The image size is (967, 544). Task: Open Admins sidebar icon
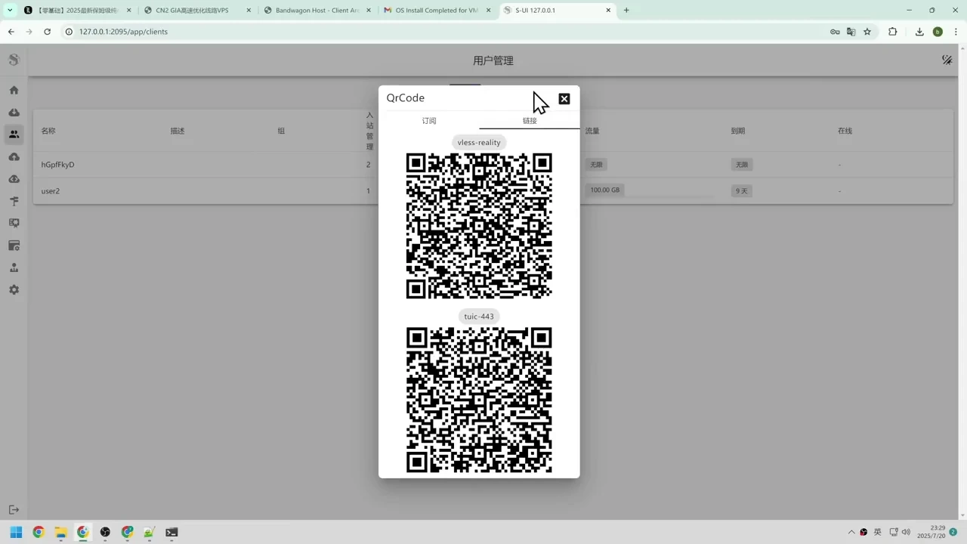point(14,267)
